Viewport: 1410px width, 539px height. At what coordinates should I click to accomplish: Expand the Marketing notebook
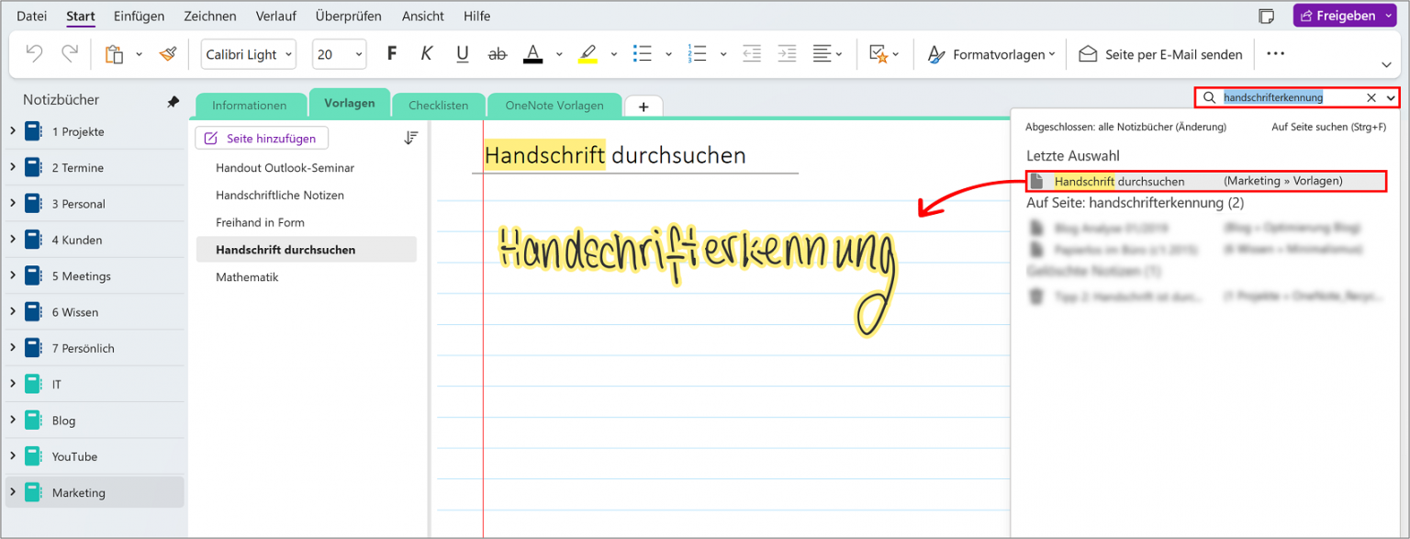(12, 491)
